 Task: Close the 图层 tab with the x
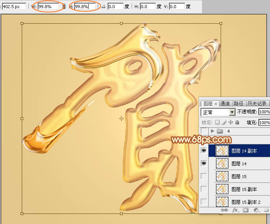(x=216, y=104)
